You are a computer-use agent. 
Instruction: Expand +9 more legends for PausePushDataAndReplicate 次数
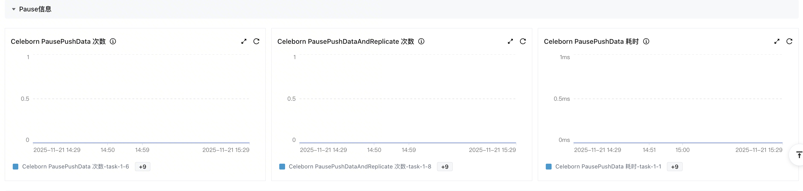[x=444, y=167]
